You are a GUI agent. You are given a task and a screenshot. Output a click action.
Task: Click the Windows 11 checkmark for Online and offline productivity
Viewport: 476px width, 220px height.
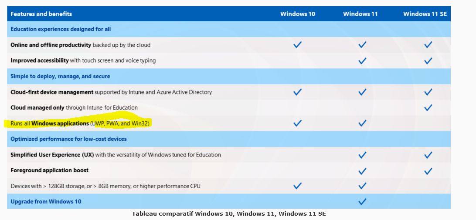click(x=362, y=45)
